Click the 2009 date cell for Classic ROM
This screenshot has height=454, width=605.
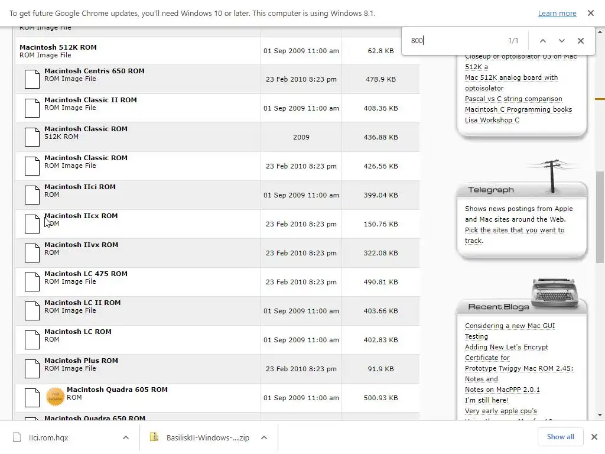tap(301, 137)
